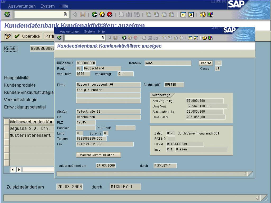Click the Branche button
Screen dimensions: 271x203
pyautogui.click(x=206, y=63)
